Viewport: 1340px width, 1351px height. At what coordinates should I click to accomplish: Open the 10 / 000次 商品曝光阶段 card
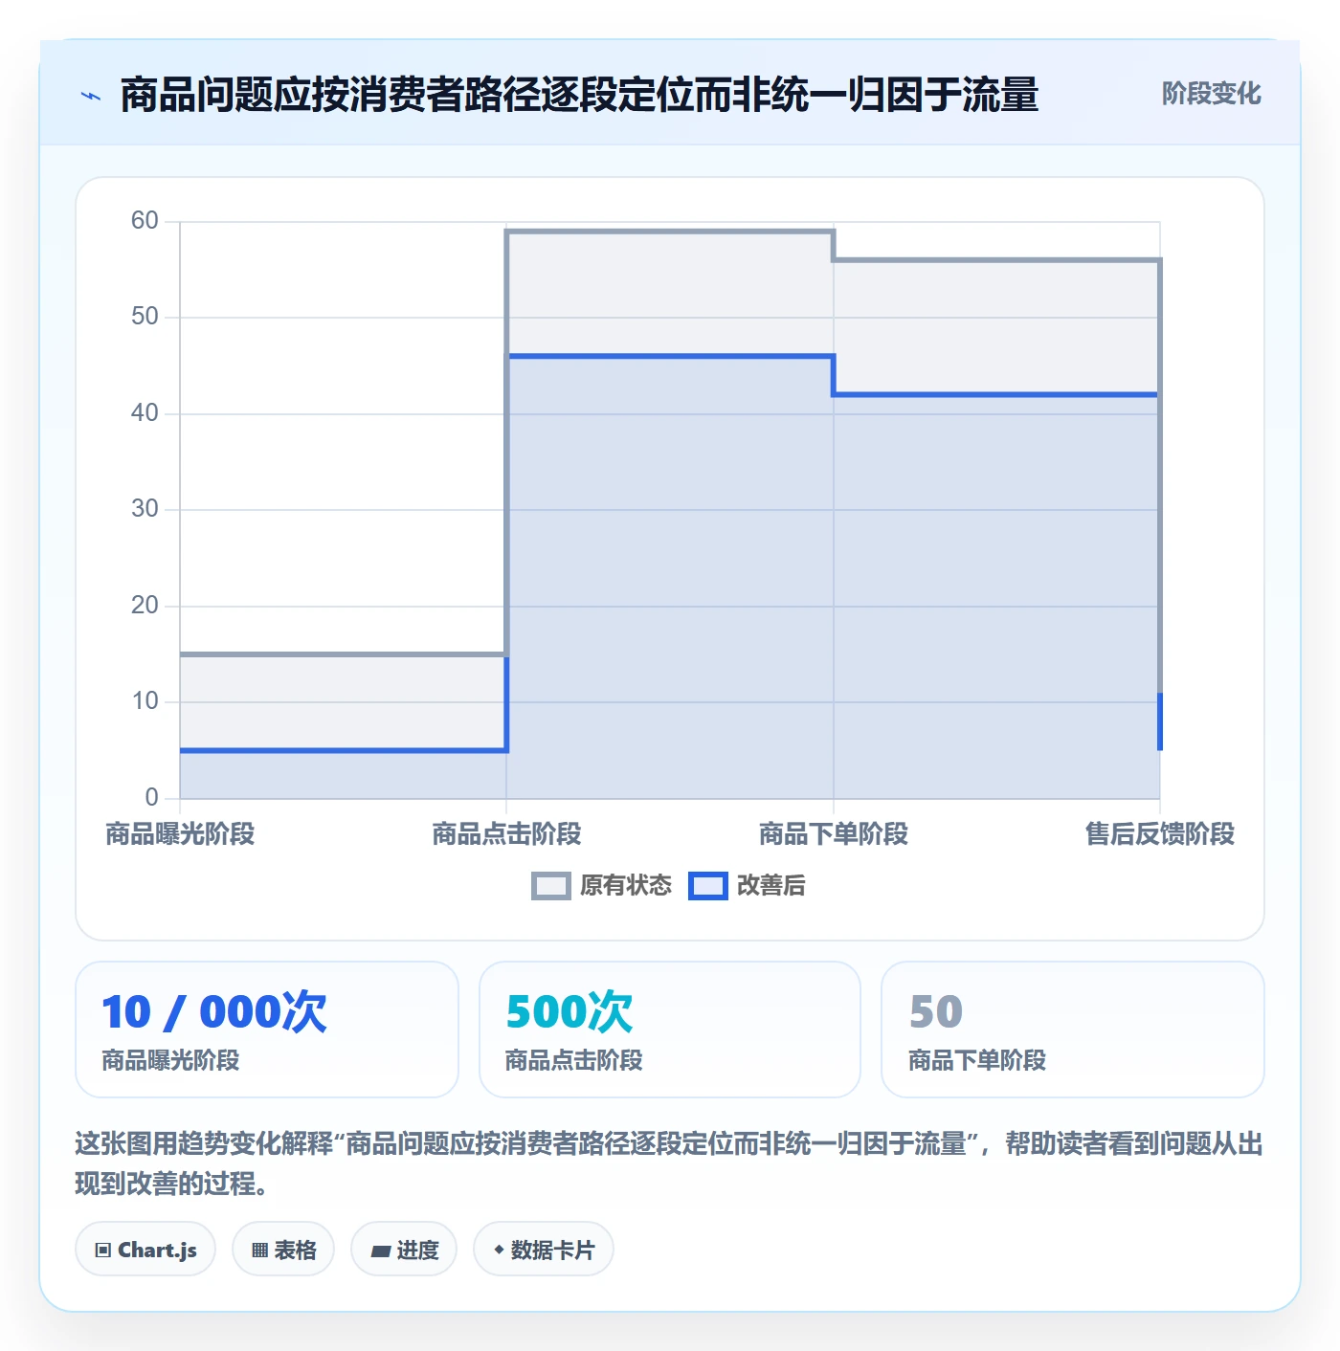[x=267, y=1030]
